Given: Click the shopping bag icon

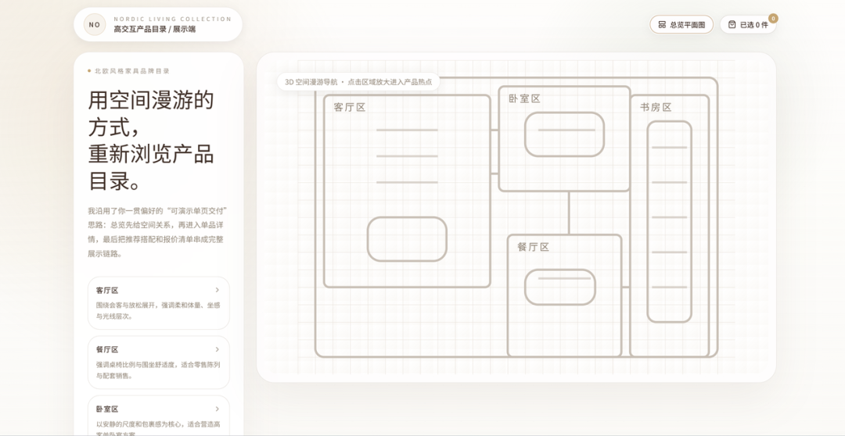Looking at the screenshot, I should pyautogui.click(x=732, y=25).
